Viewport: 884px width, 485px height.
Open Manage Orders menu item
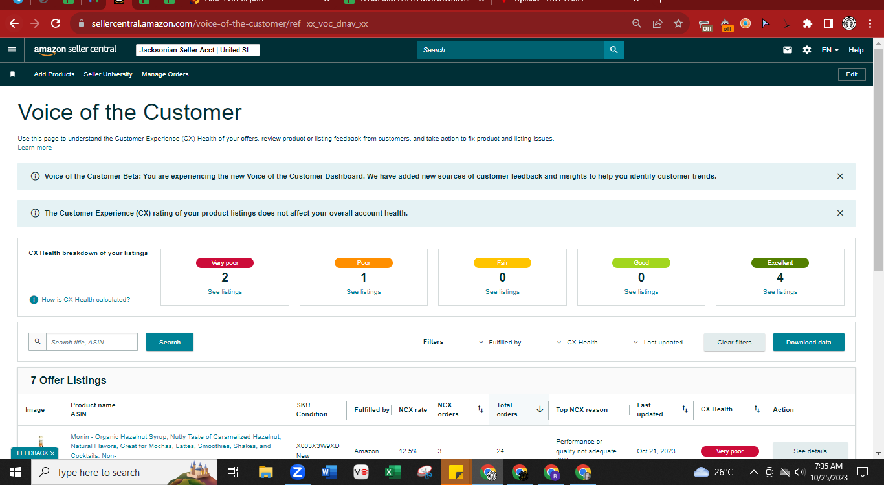click(x=165, y=74)
